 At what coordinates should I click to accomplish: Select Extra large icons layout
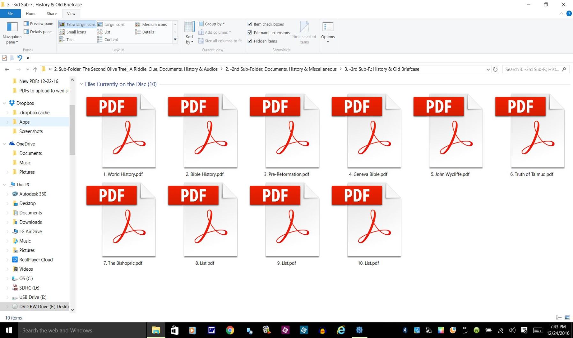coord(78,25)
